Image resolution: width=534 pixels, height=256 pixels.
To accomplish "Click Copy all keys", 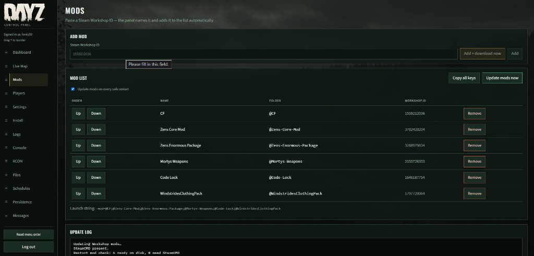I will [x=464, y=78].
